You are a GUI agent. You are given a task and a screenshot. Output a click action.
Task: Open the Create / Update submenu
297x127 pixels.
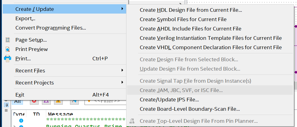coord(64,9)
